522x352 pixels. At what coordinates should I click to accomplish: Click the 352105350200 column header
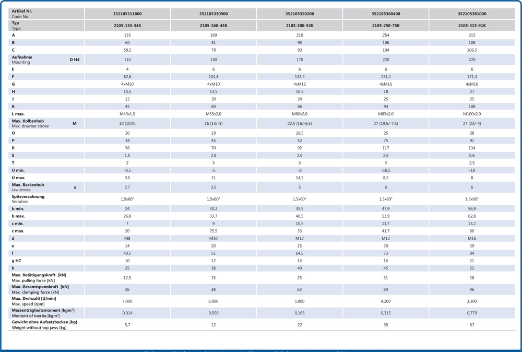[300, 14]
